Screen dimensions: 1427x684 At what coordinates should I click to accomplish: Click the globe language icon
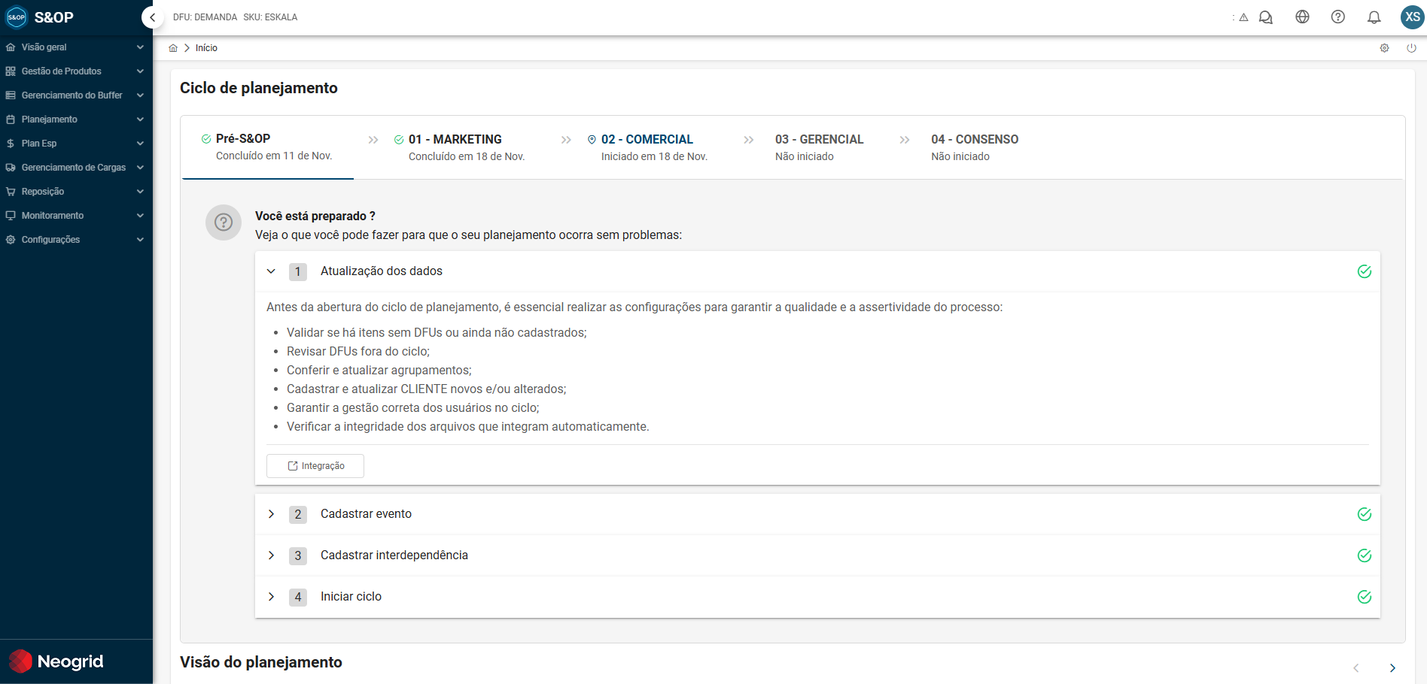point(1302,17)
